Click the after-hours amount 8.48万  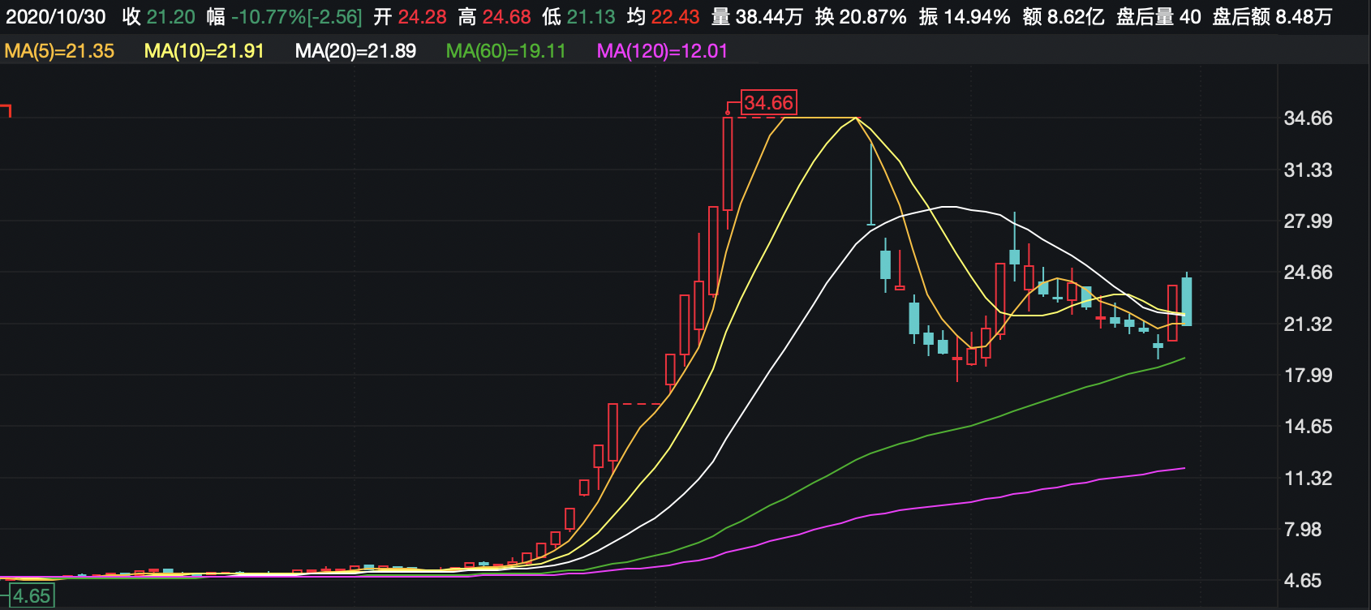pyautogui.click(x=1304, y=17)
